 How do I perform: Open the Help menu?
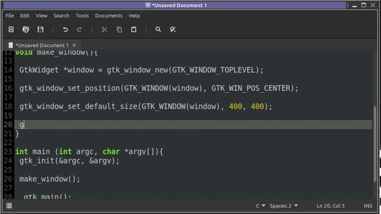(x=135, y=16)
